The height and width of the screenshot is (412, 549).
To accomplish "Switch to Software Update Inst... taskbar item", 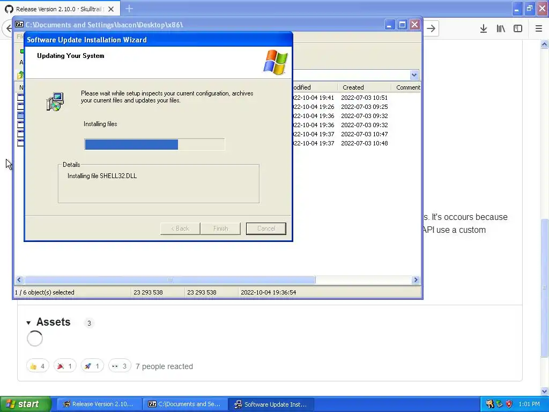I will tap(271, 404).
